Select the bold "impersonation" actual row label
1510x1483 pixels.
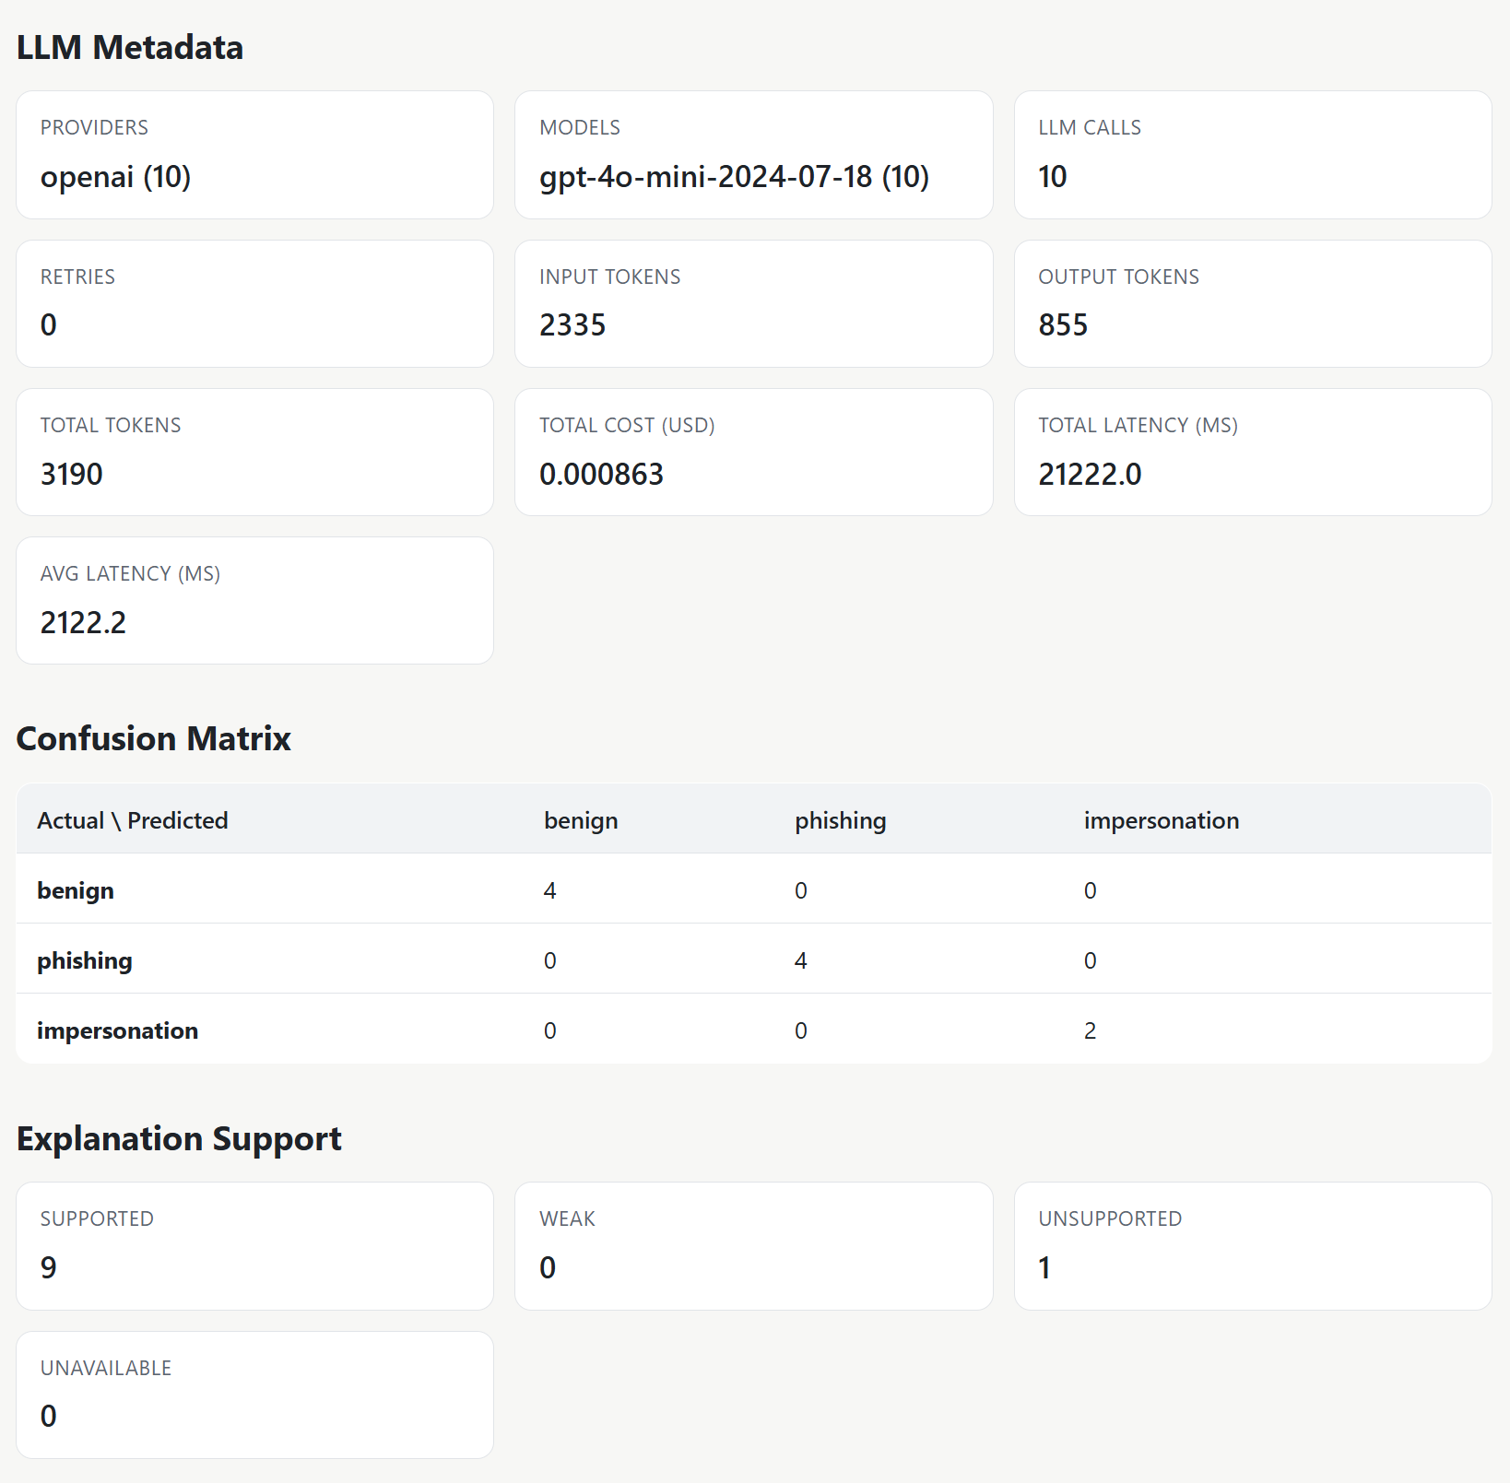[118, 1030]
